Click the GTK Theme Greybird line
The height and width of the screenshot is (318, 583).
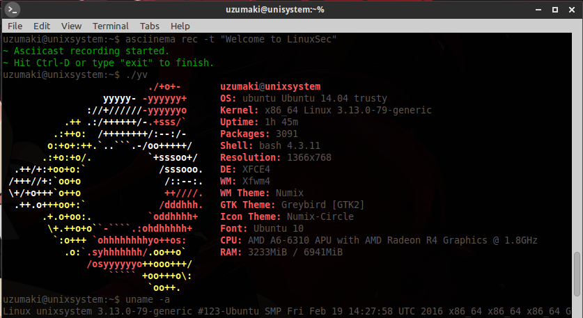click(293, 205)
